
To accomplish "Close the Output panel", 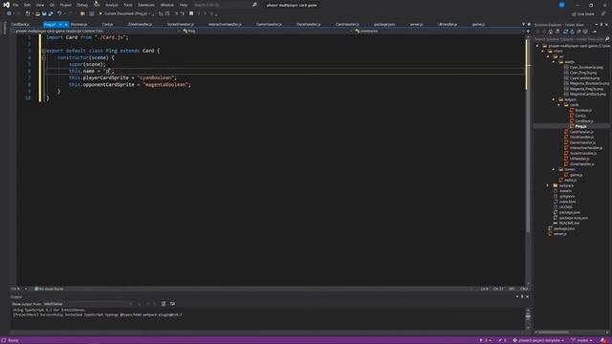I will point(527,297).
